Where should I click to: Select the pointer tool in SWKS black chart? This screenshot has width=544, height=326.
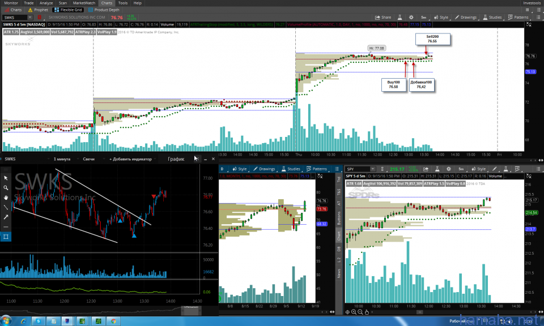pyautogui.click(x=6, y=178)
